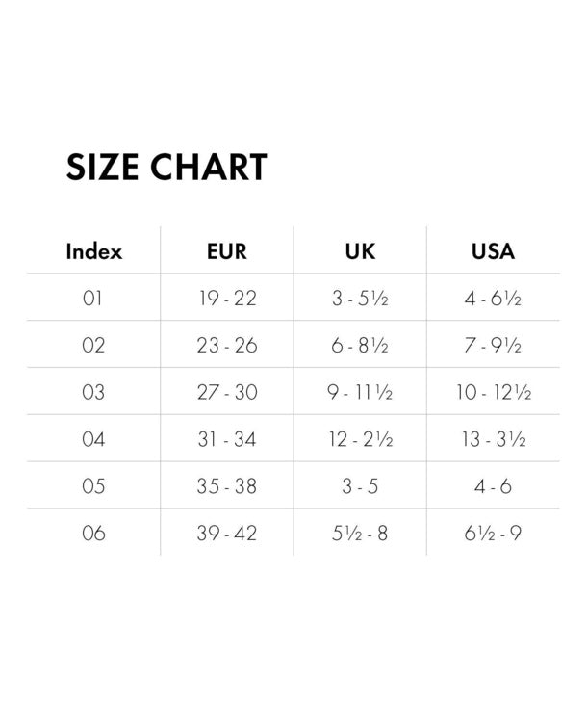Click index 01 row label
This screenshot has height=705, width=587.
click(x=92, y=299)
